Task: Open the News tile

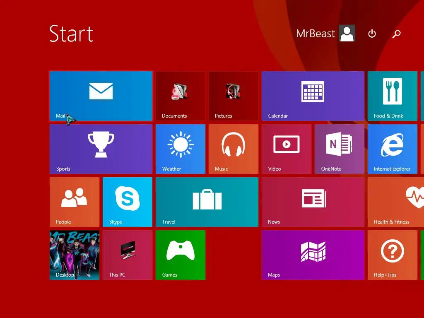Action: click(x=313, y=202)
